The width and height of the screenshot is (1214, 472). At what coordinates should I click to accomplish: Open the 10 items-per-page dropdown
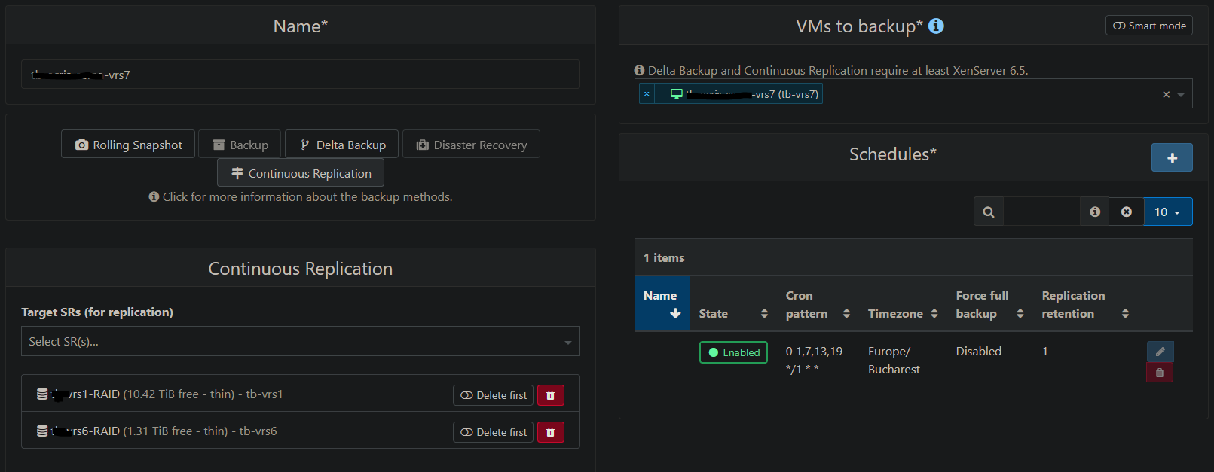tap(1168, 212)
